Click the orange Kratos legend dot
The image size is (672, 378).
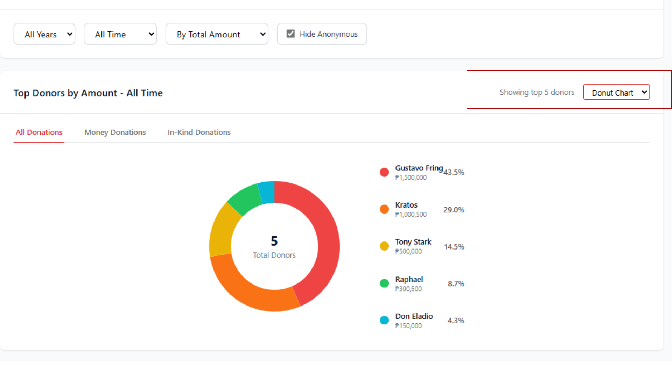click(x=384, y=209)
